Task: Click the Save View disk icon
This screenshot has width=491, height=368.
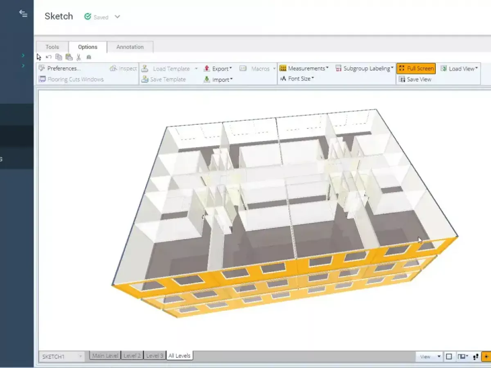Action: click(x=402, y=79)
